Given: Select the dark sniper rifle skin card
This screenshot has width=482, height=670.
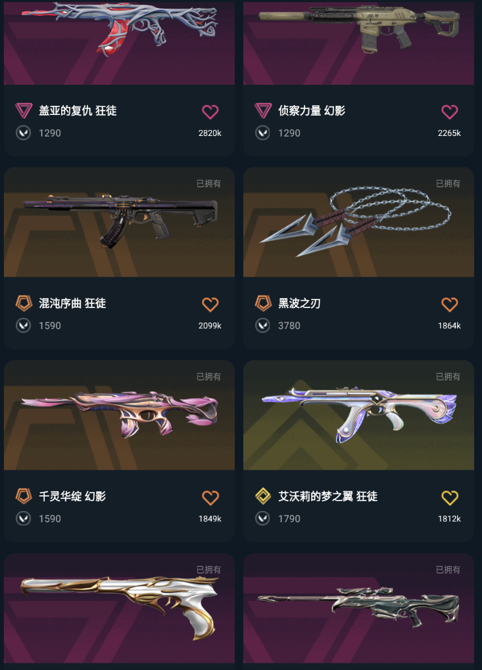Looking at the screenshot, I should pyautogui.click(x=358, y=612).
